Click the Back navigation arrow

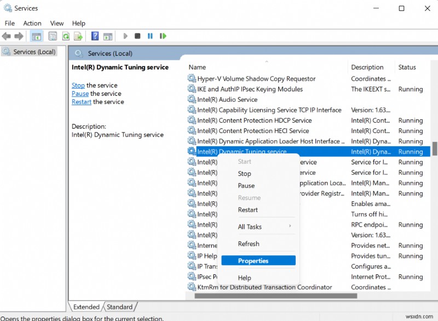[7, 36]
